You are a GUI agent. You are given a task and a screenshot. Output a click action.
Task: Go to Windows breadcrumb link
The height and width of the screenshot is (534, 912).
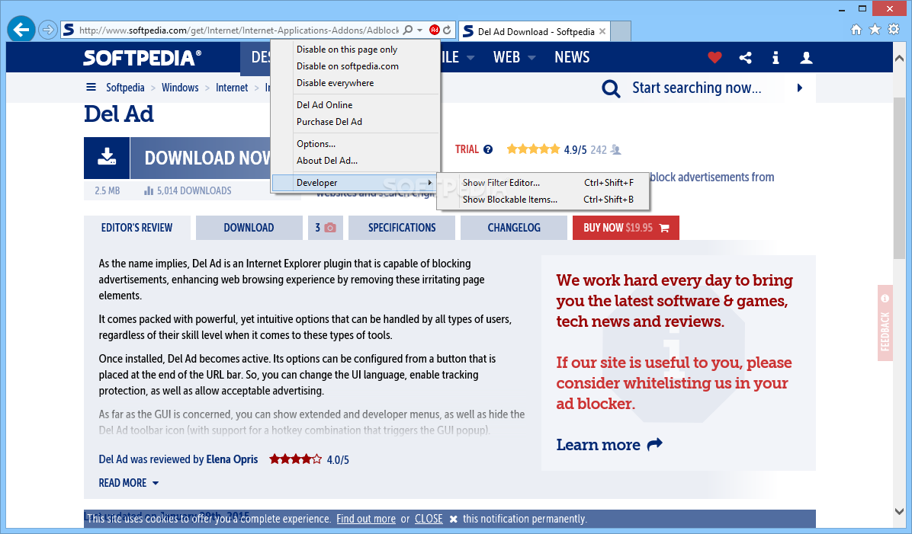point(180,88)
